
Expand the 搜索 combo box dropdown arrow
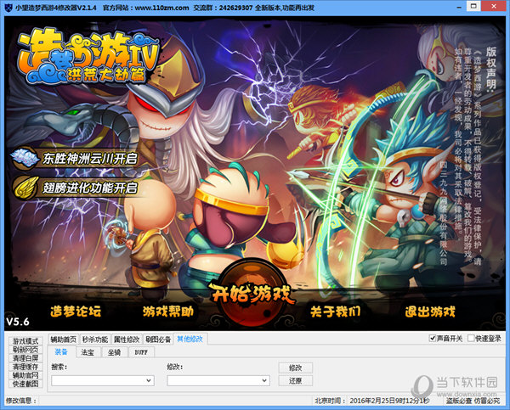148,380
